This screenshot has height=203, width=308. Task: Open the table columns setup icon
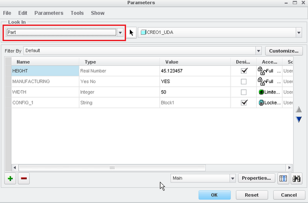(283, 178)
